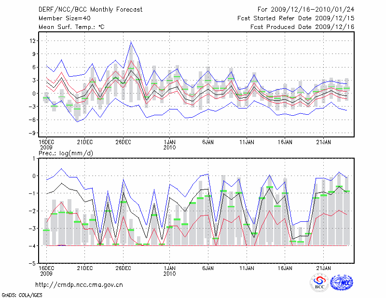
Task: Click the 12 tick on the temperature y-axis
Action: click(32, 41)
